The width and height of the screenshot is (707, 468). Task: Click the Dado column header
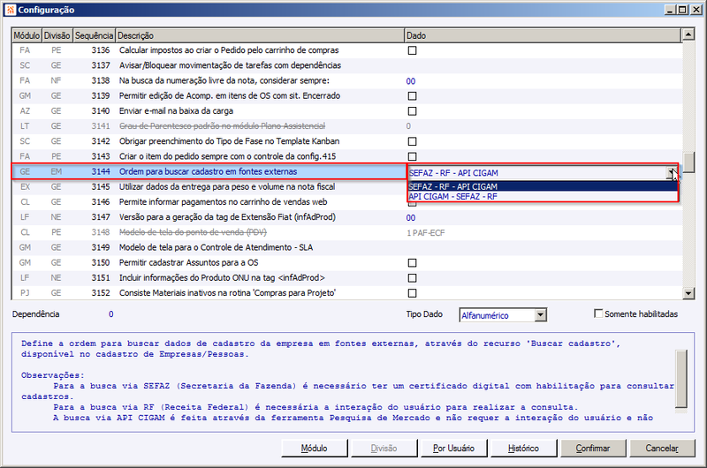[543, 35]
